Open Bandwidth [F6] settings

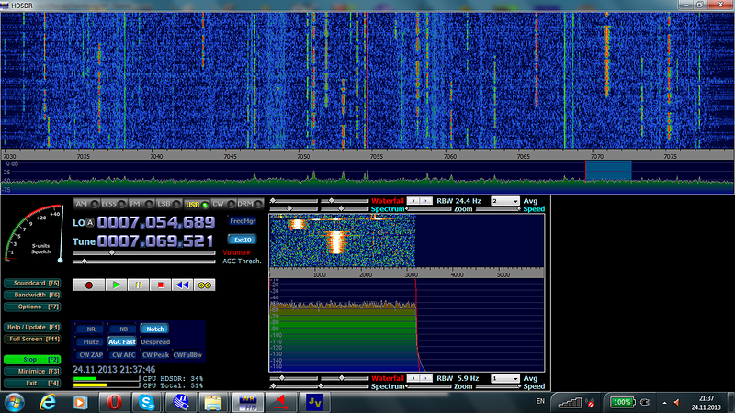[32, 295]
